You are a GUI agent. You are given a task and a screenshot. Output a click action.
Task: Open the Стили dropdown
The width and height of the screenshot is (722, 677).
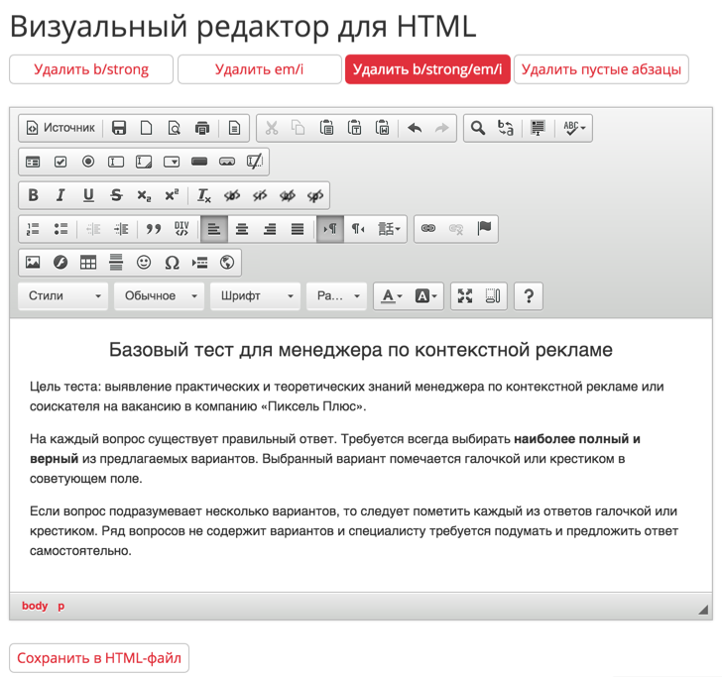point(63,296)
